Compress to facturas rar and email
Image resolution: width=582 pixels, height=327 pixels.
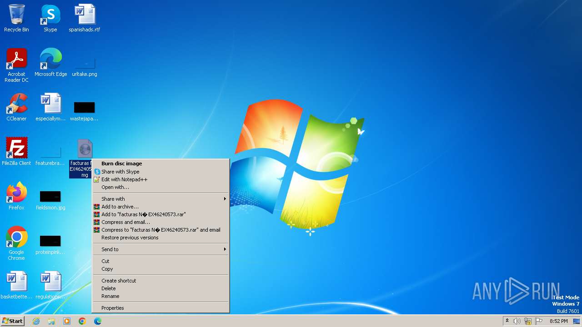pos(161,230)
